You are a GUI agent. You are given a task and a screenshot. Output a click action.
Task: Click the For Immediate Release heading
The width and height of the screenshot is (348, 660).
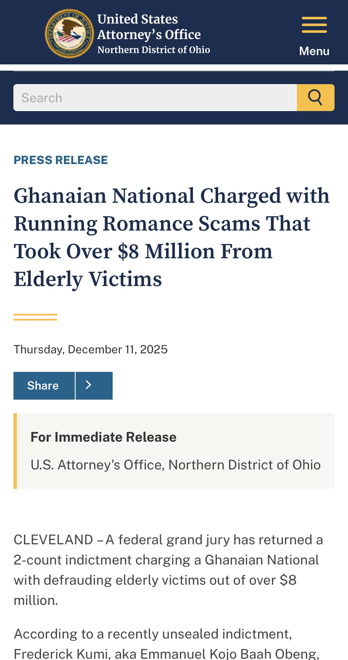coord(103,437)
